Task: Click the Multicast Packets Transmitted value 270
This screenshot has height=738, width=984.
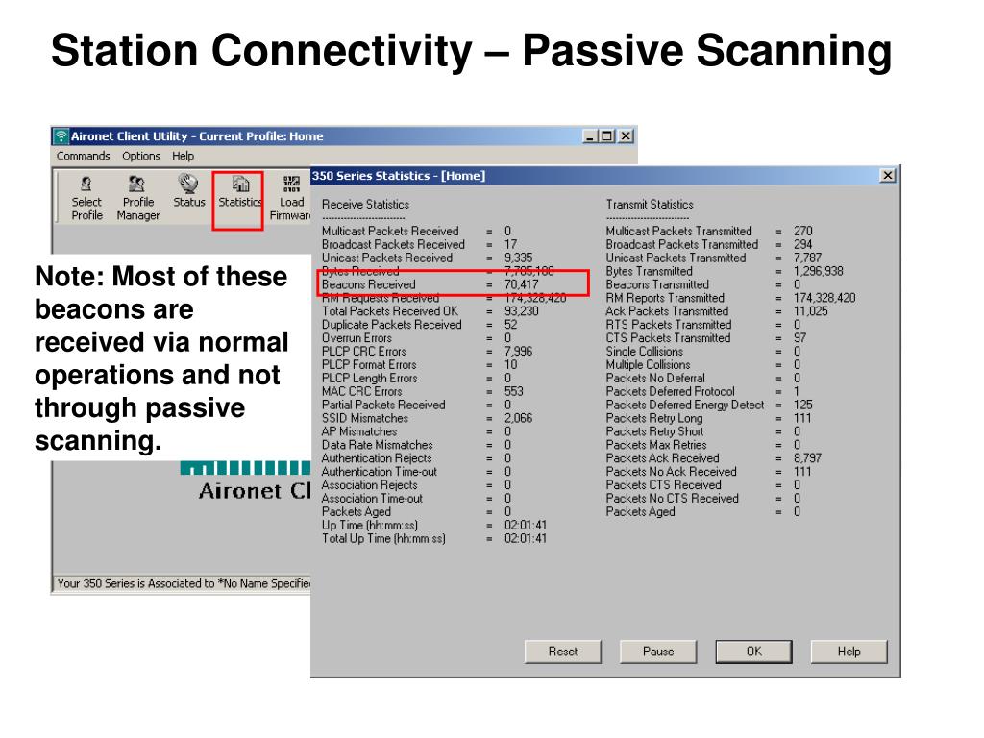Action: tap(802, 231)
